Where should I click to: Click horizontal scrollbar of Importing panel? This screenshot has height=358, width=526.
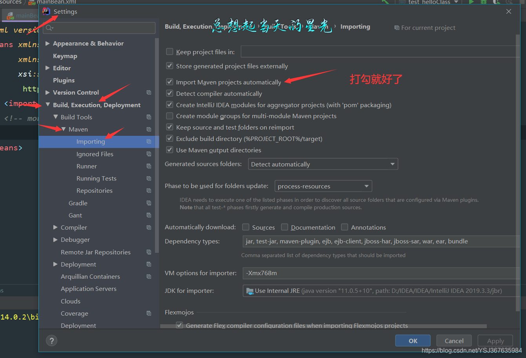[323, 326]
